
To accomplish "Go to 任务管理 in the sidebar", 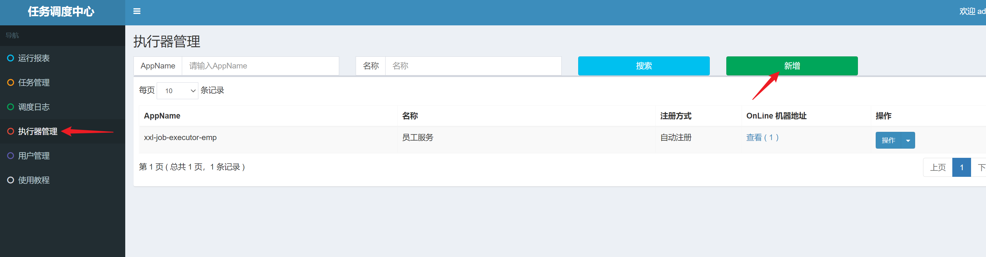I will (34, 82).
